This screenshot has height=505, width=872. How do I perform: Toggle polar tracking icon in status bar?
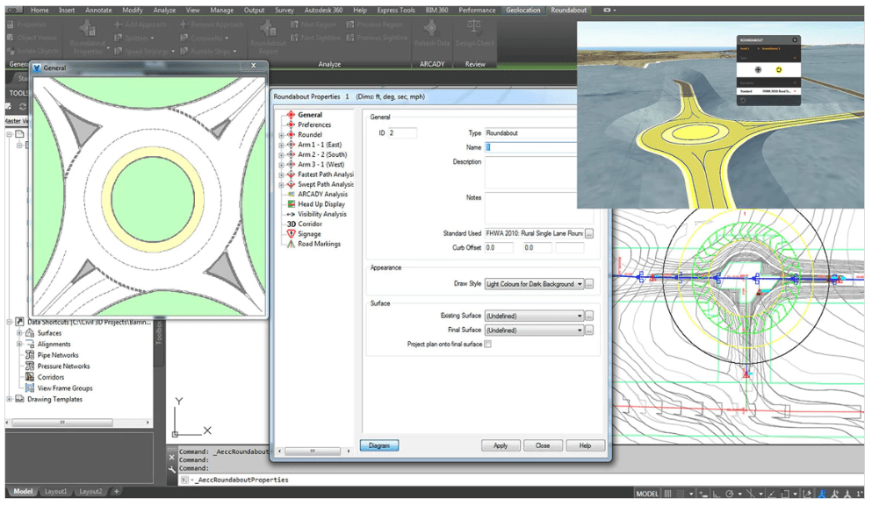tap(730, 494)
